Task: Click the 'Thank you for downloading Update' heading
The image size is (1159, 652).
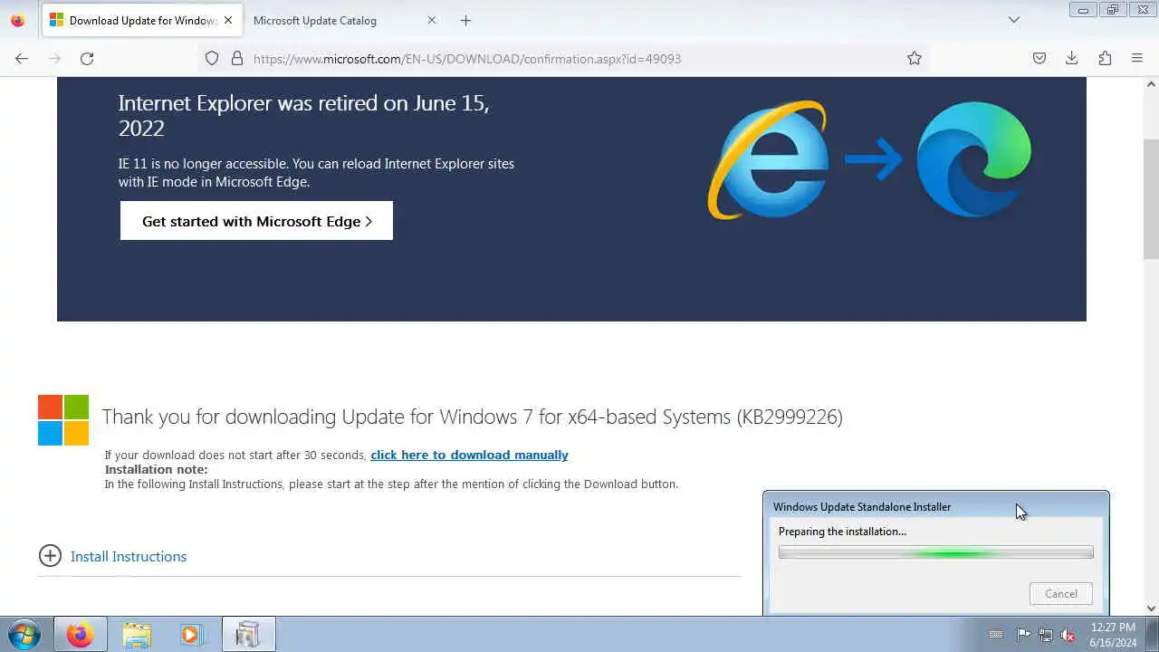Action: [x=472, y=417]
